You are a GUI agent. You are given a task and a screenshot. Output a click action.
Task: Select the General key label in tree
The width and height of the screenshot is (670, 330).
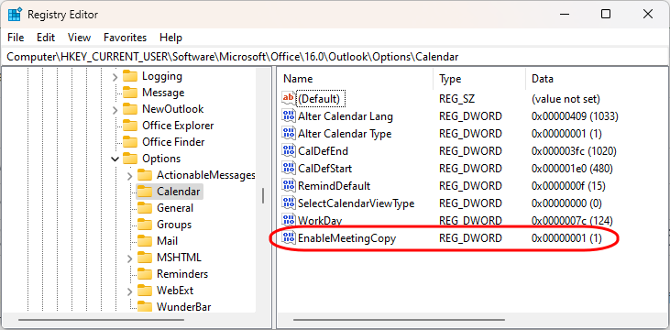tap(175, 208)
